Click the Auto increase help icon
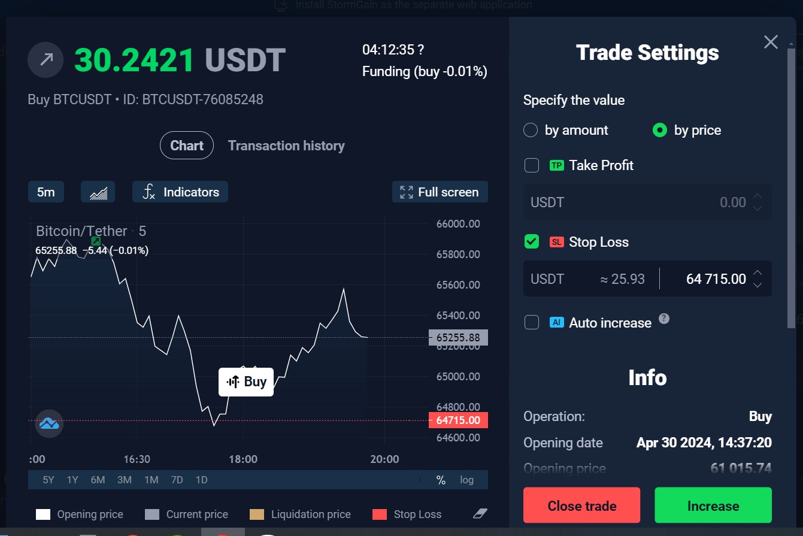 point(664,319)
